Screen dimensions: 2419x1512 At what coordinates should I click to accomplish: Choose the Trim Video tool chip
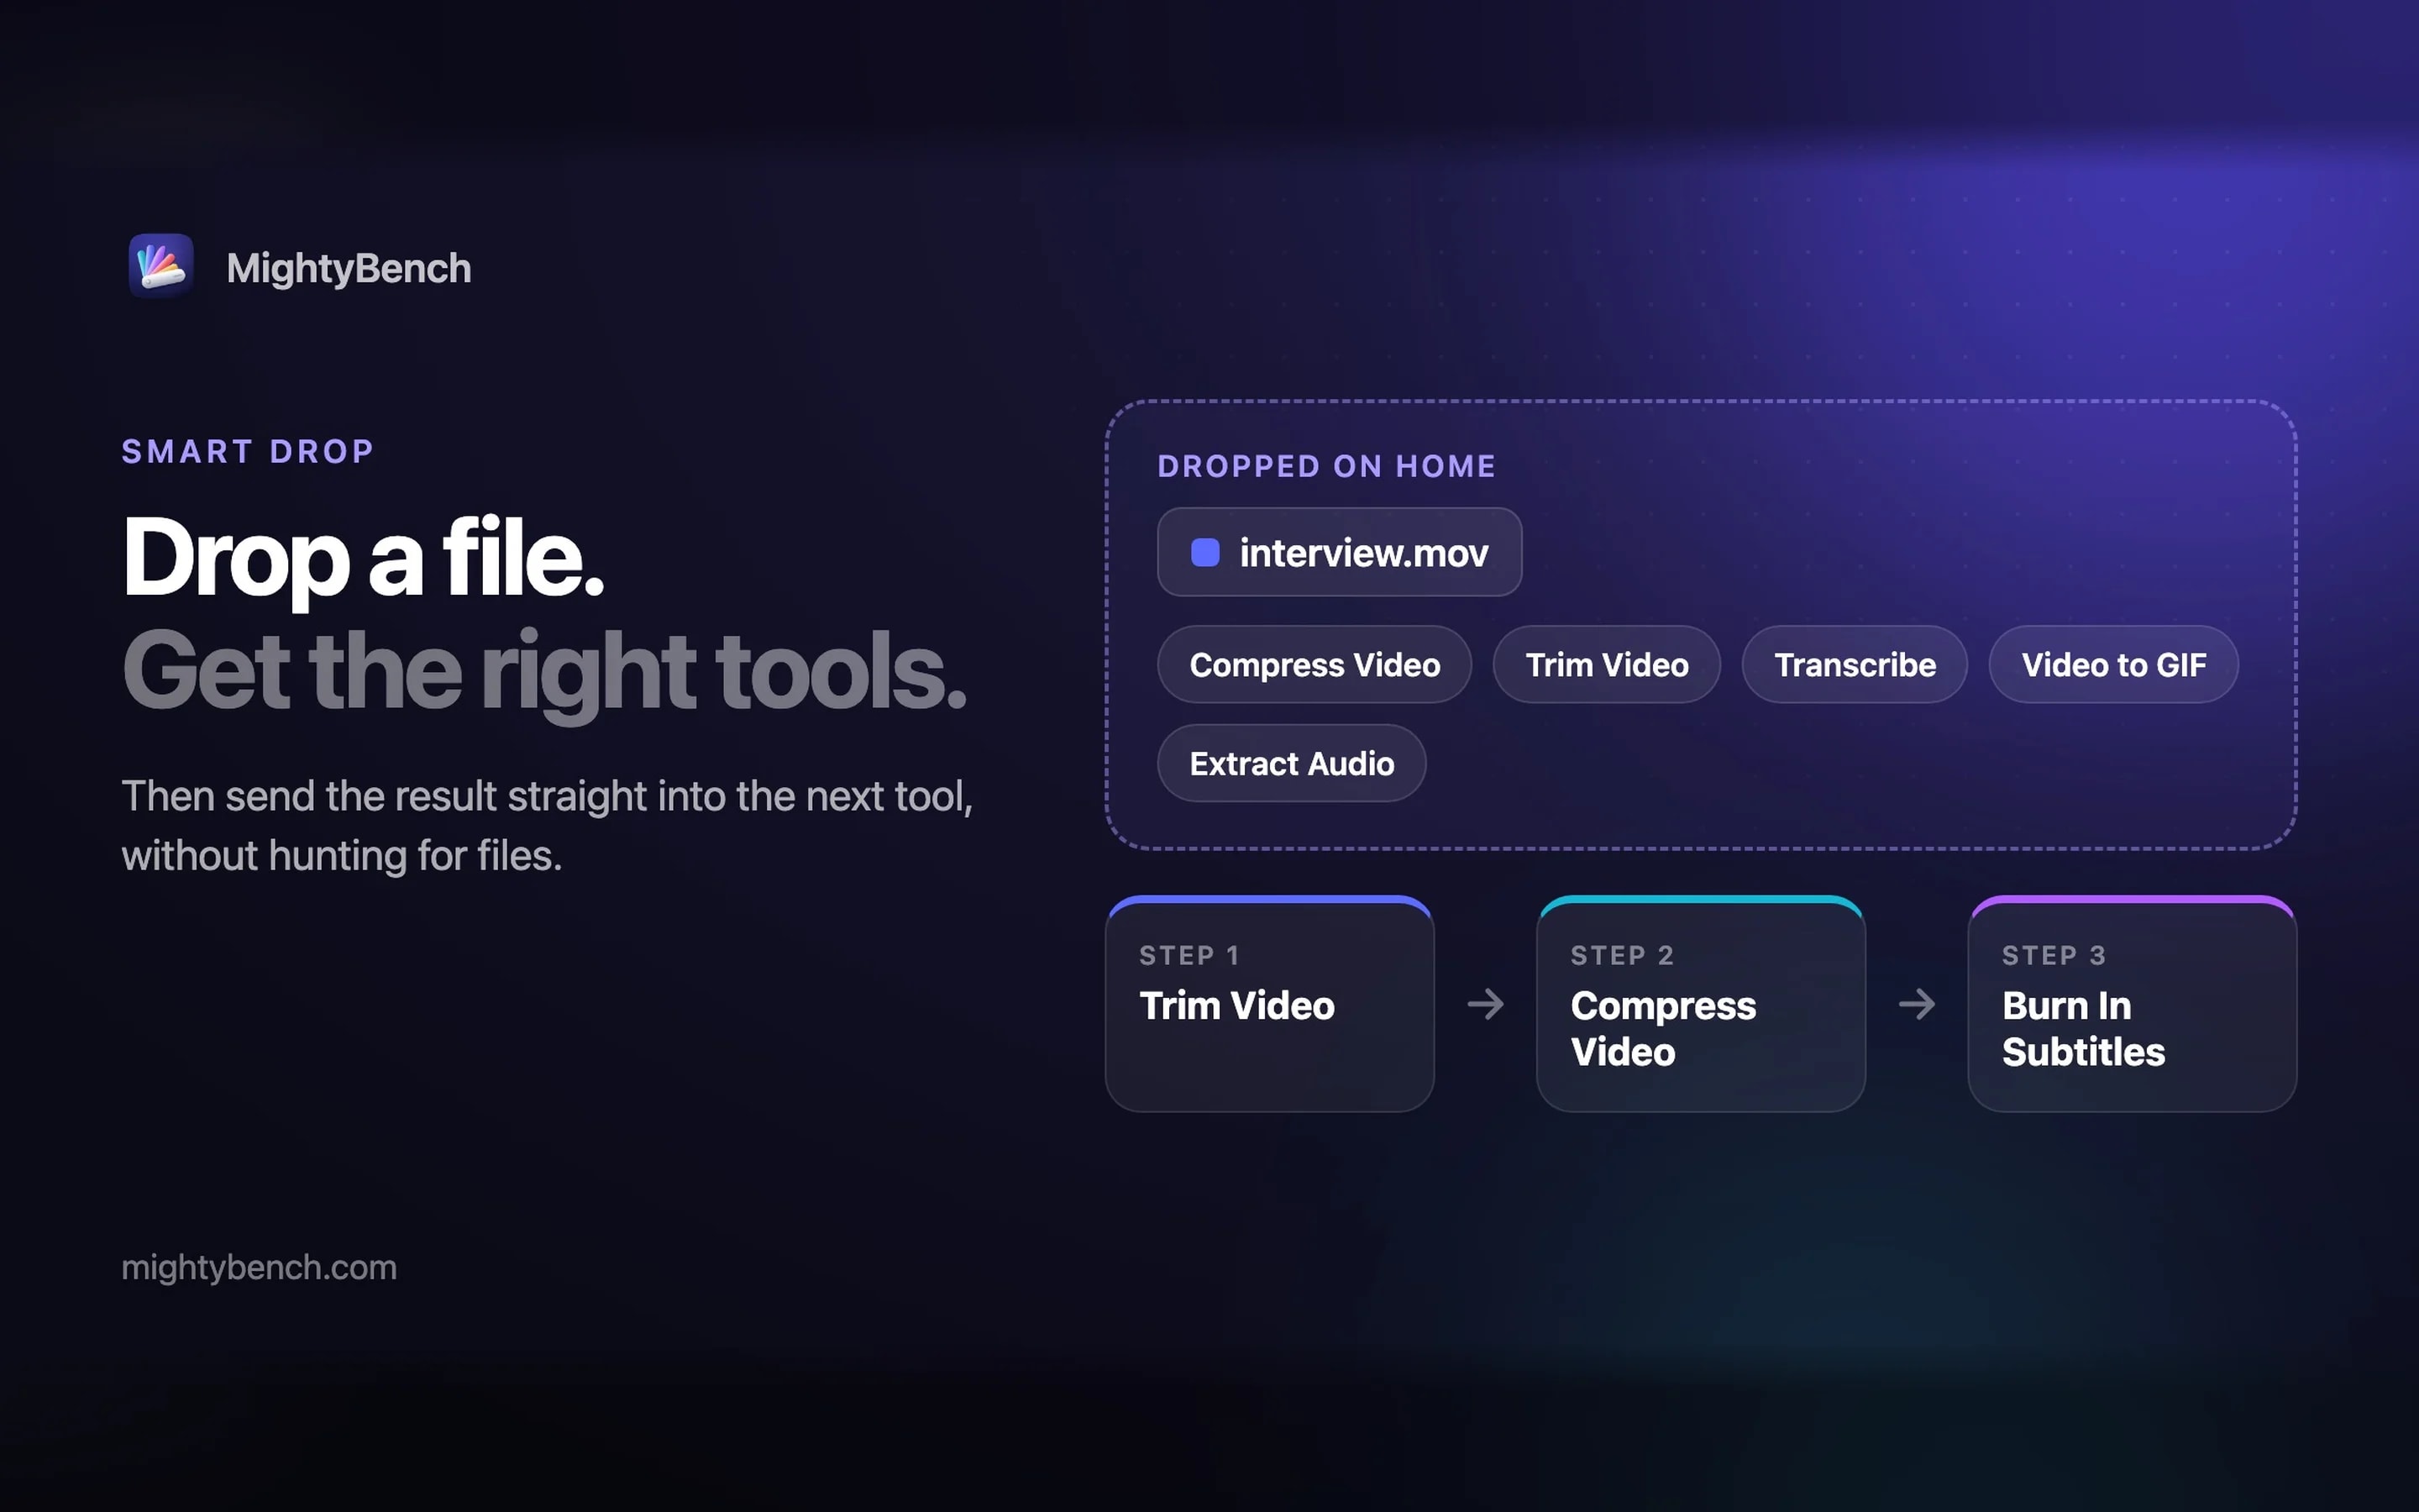tap(1606, 665)
